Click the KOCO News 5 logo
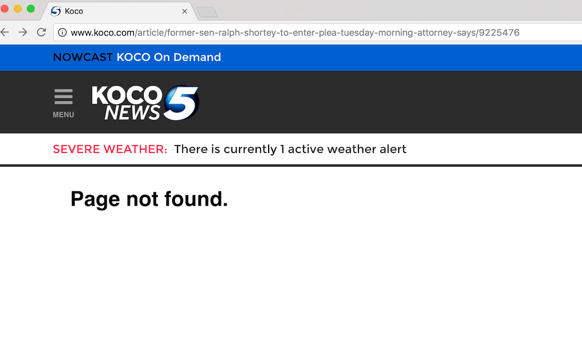 pyautogui.click(x=145, y=103)
